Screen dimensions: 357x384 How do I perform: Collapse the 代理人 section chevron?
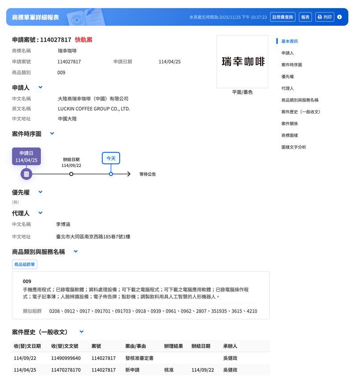pos(40,213)
